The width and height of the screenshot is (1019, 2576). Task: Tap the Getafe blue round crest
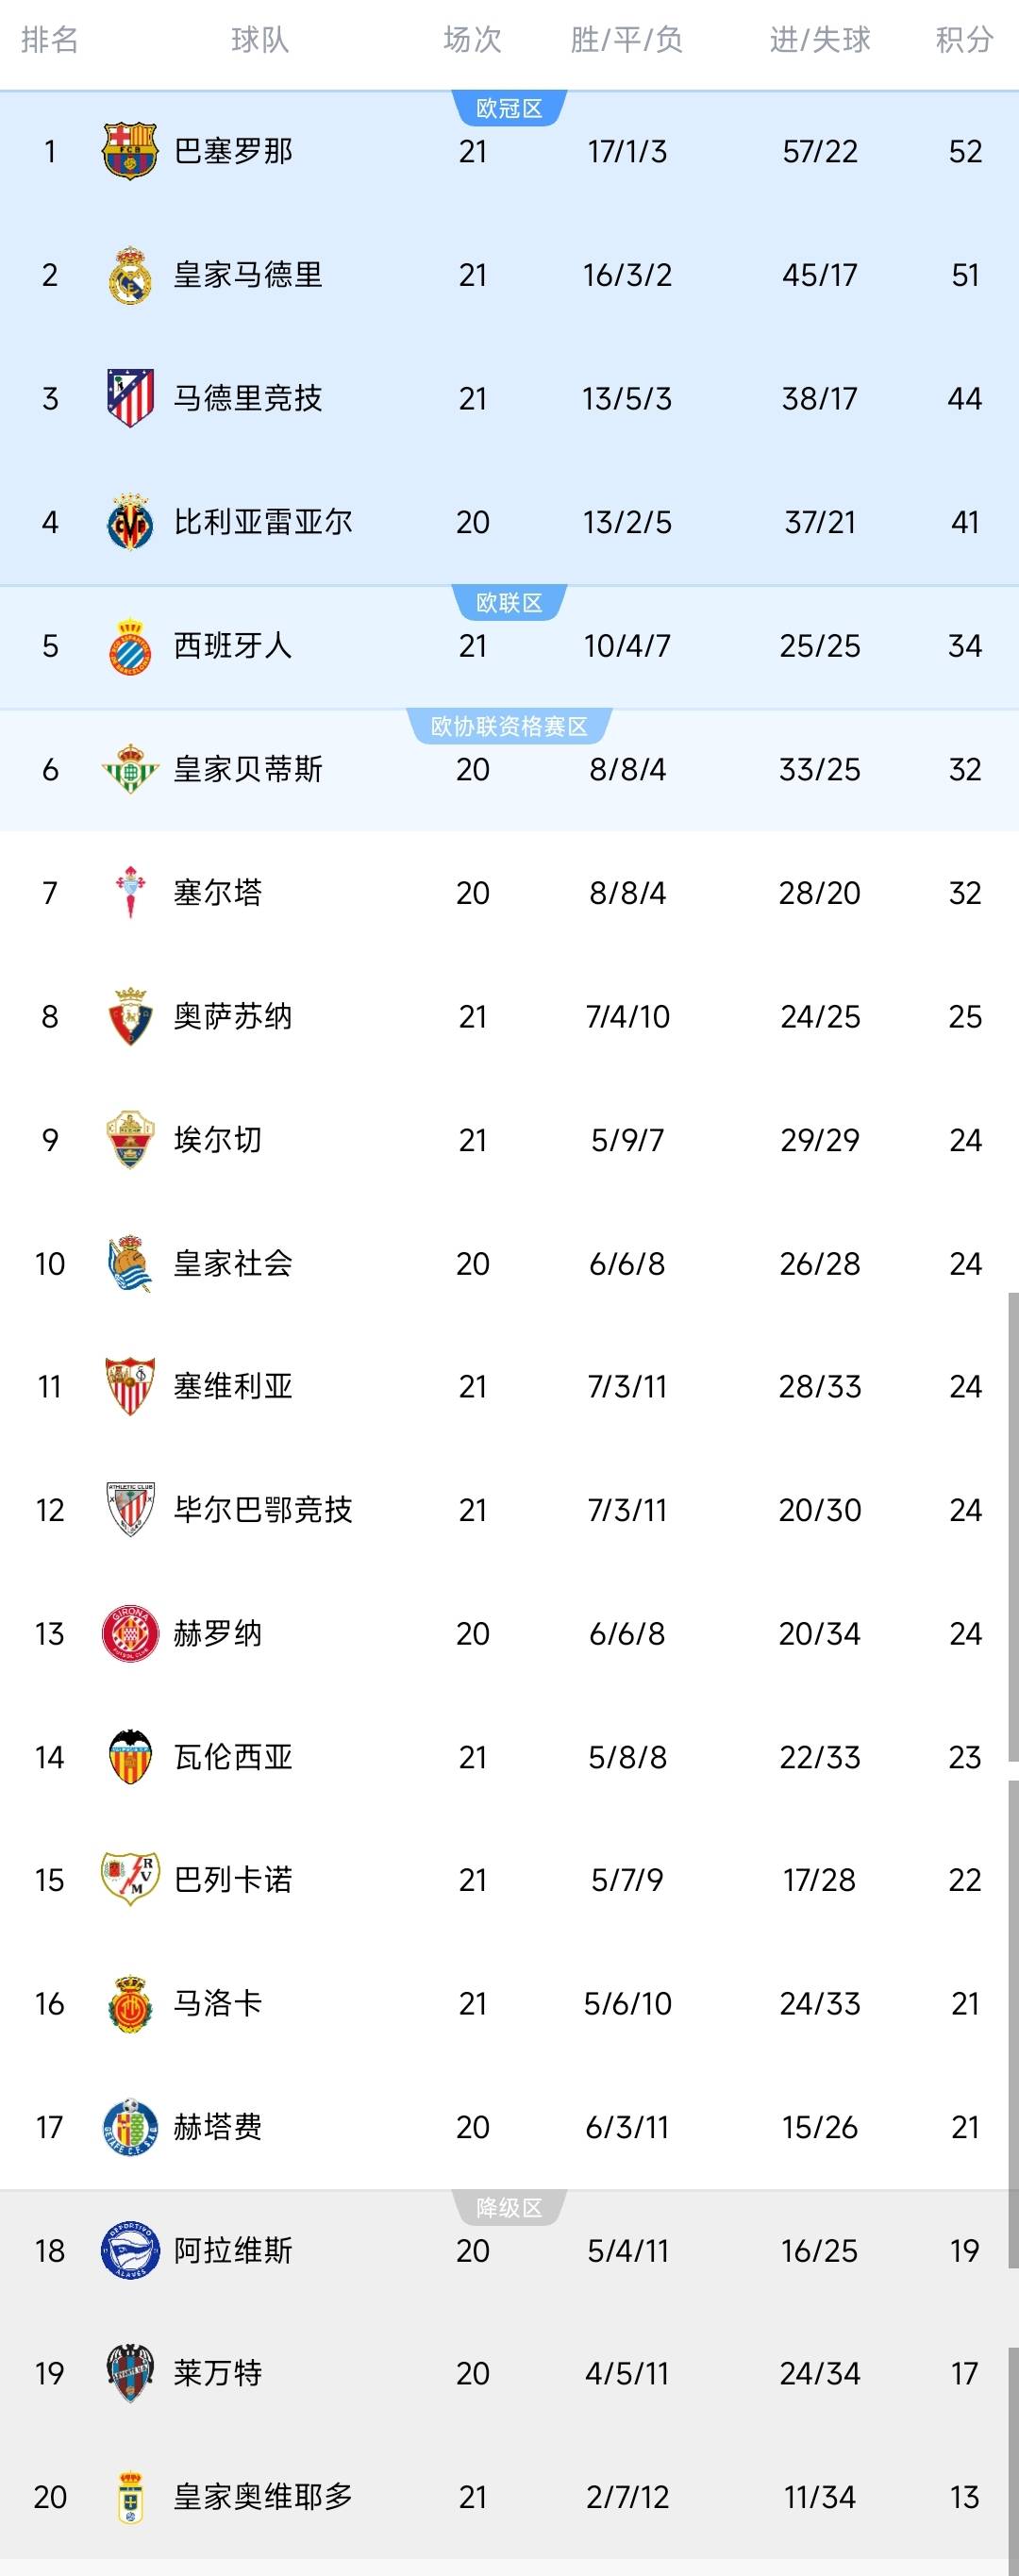(130, 2127)
